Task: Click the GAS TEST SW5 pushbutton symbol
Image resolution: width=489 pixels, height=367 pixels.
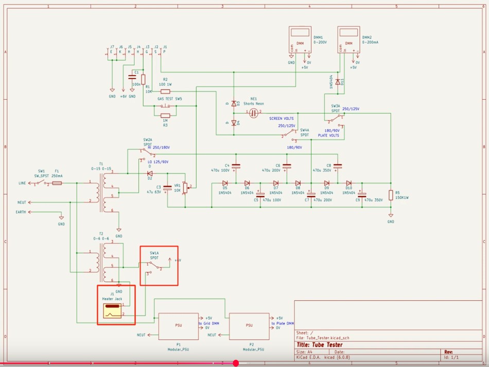Action: [x=166, y=106]
